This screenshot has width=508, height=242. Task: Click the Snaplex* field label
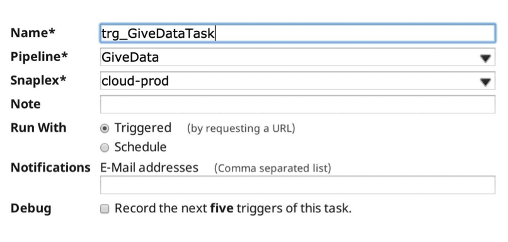[x=38, y=80]
